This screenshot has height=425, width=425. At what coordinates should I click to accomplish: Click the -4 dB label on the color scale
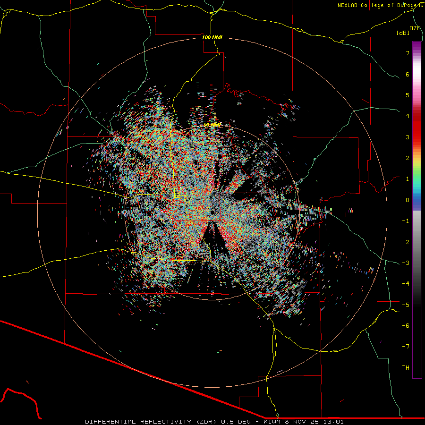(x=406, y=284)
